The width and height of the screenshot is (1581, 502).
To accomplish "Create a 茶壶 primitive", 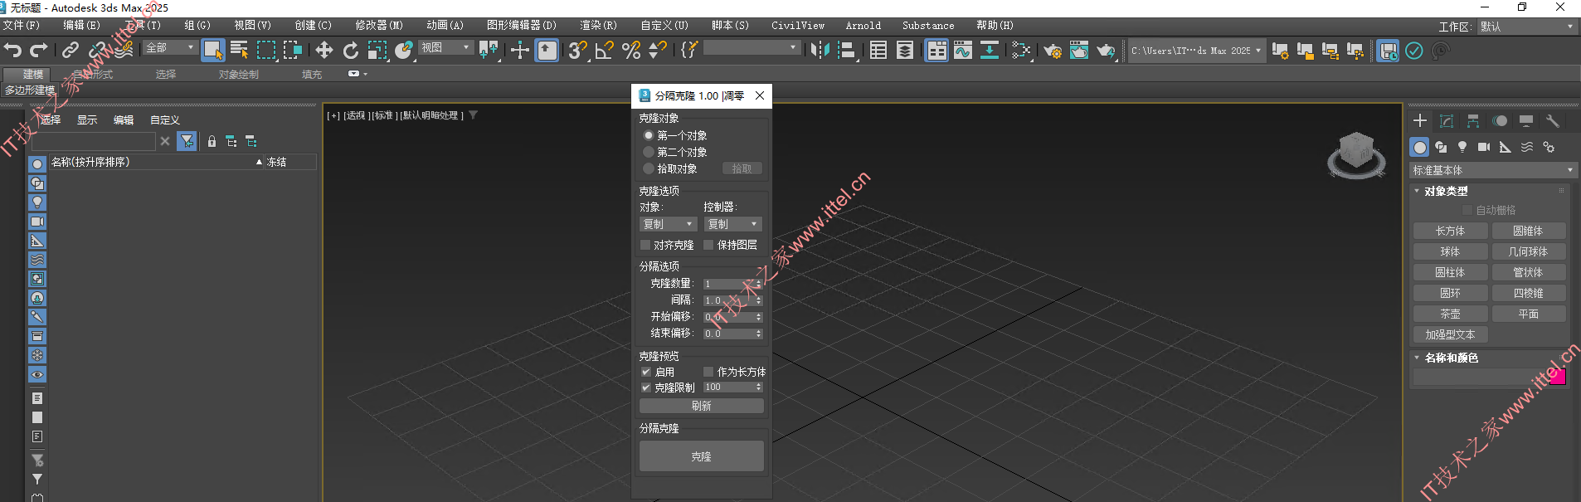I will 1450,314.
